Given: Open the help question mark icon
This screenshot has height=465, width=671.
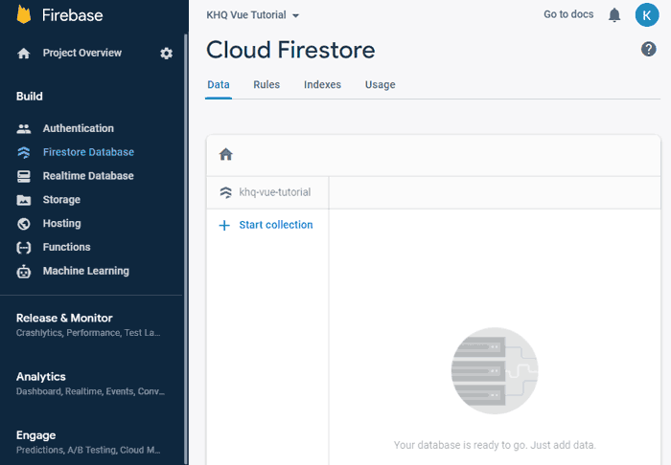Looking at the screenshot, I should coord(648,49).
